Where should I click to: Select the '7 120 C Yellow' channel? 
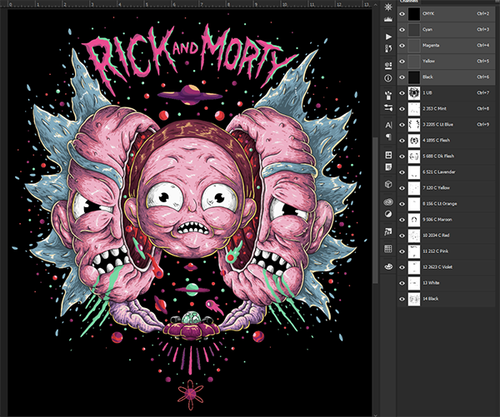(446, 188)
